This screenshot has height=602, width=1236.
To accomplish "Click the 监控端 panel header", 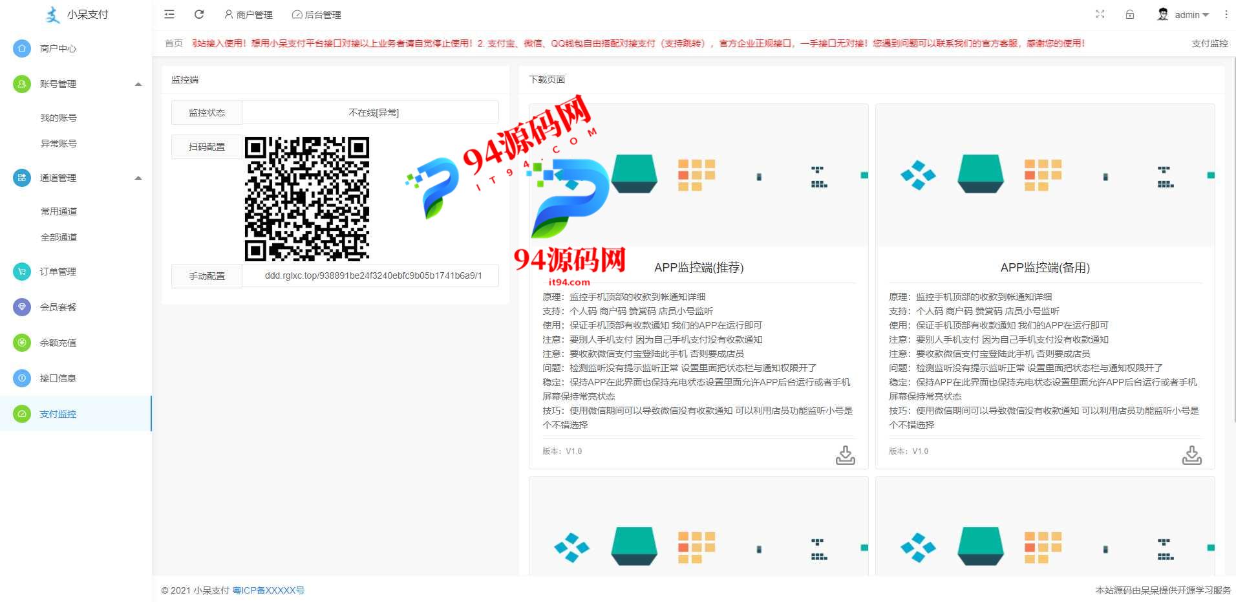I will (185, 80).
